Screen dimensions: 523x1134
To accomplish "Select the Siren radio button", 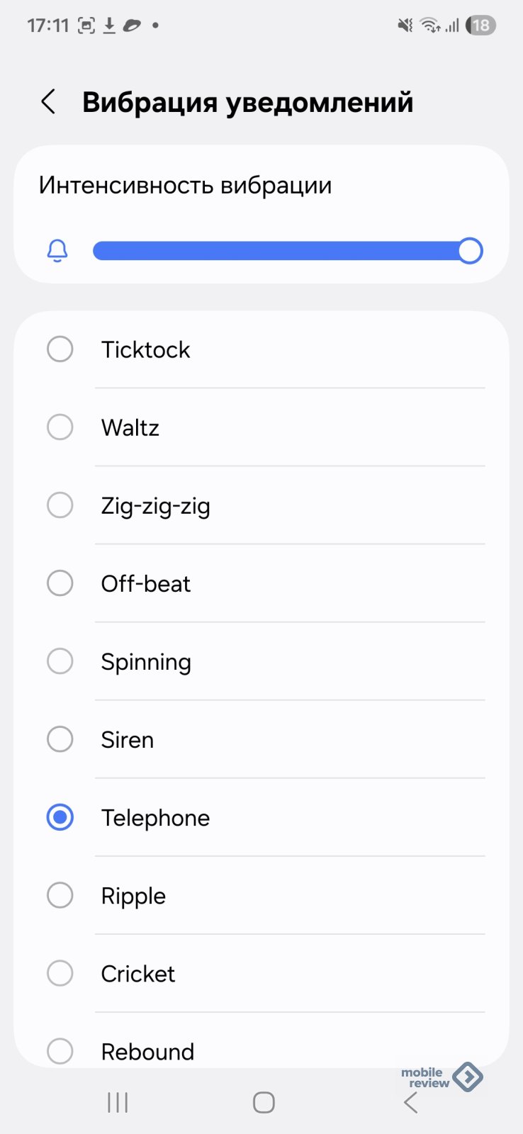I will pyautogui.click(x=60, y=739).
